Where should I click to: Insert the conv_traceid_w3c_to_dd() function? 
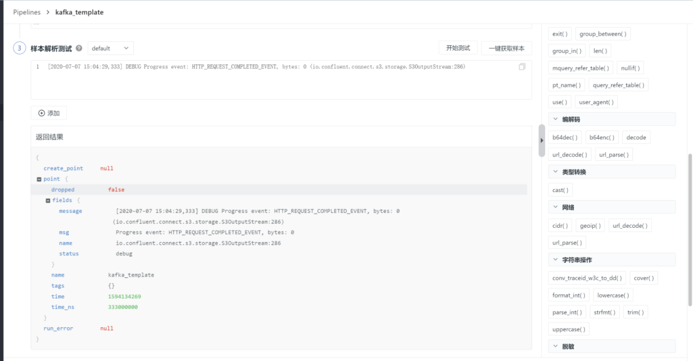(x=587, y=278)
